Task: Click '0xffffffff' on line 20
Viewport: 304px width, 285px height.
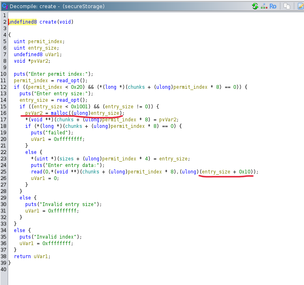Action: coord(68,139)
